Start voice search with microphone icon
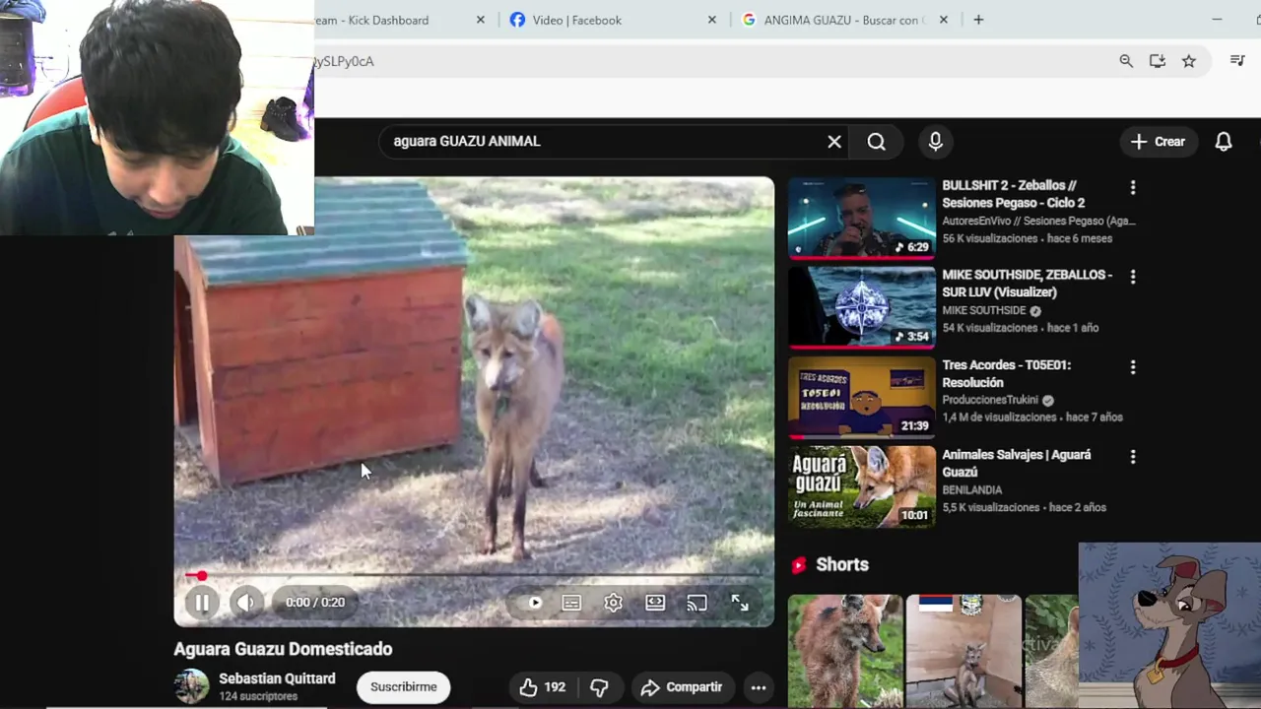Image resolution: width=1261 pixels, height=709 pixels. click(935, 142)
